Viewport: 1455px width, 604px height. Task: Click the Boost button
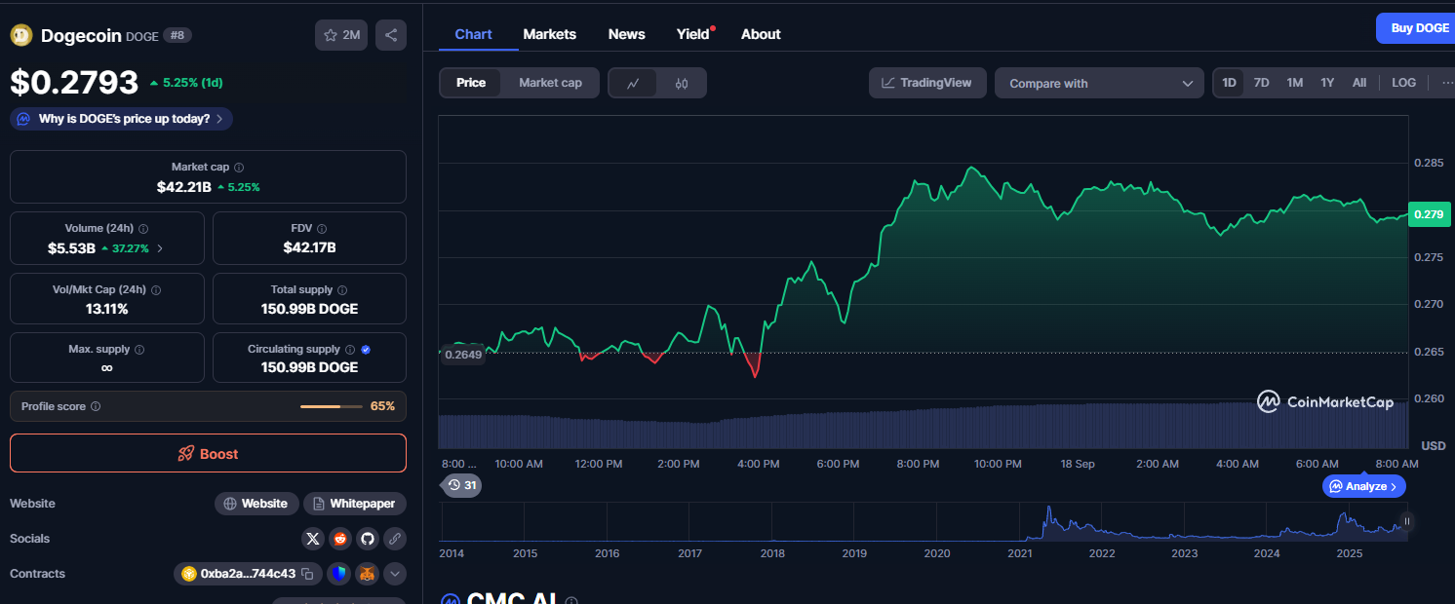coord(208,453)
